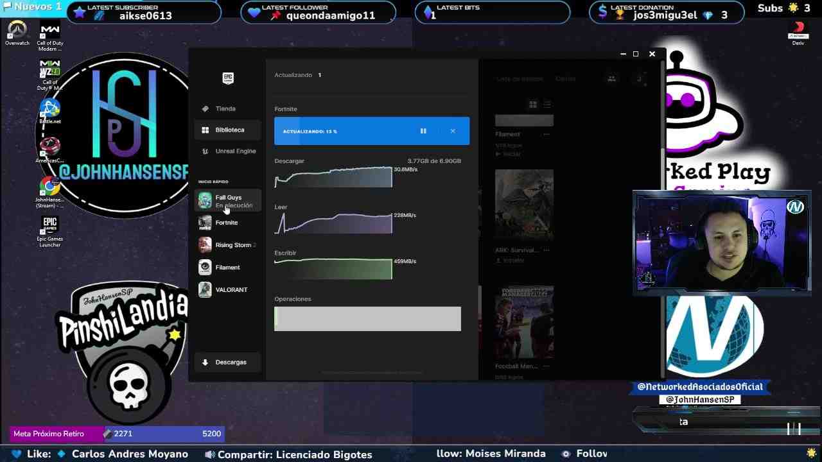Viewport: 822px width, 462px height.
Task: Open the ARK: Survival game thumbnail
Action: (x=523, y=204)
